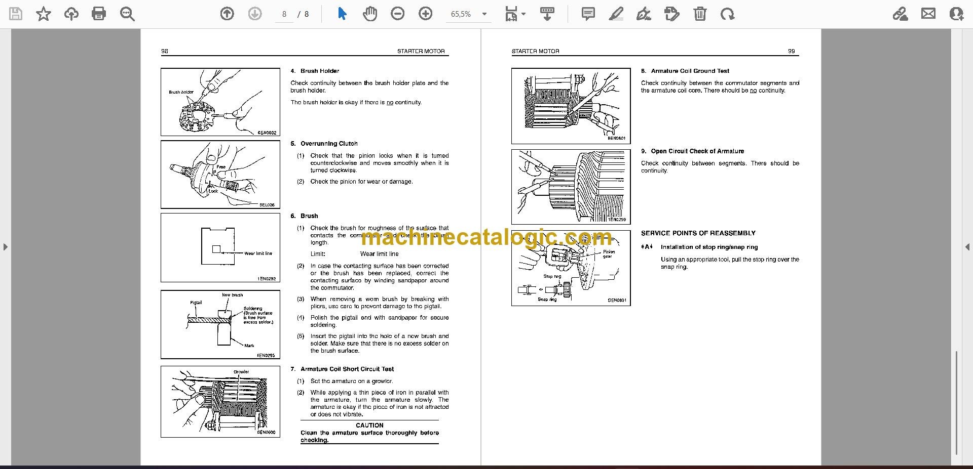Viewport: 973px width, 469px height.
Task: Toggle the scrolling mode keyboard icon
Action: (547, 14)
